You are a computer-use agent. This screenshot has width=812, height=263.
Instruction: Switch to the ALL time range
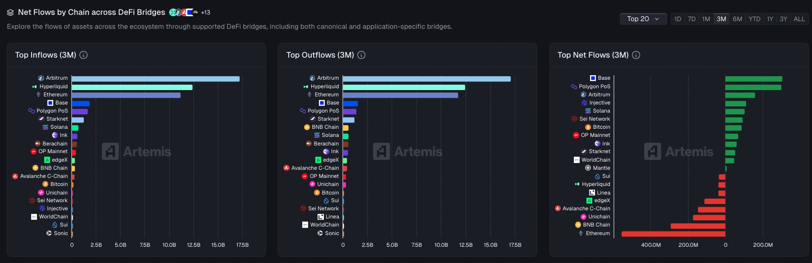799,19
